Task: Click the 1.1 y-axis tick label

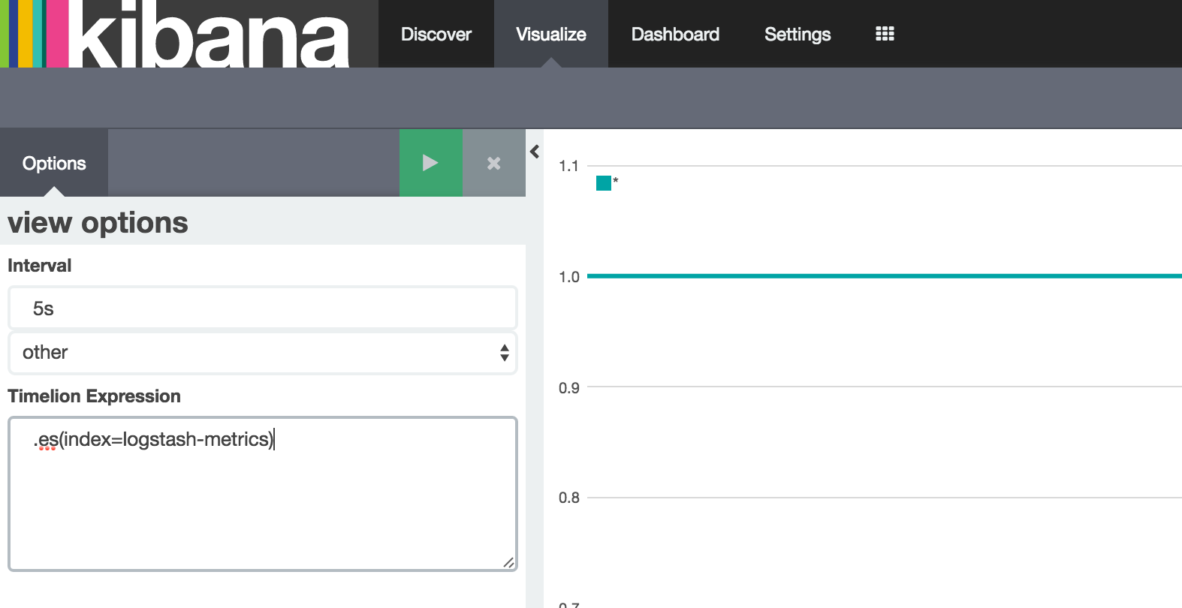Action: coord(568,166)
